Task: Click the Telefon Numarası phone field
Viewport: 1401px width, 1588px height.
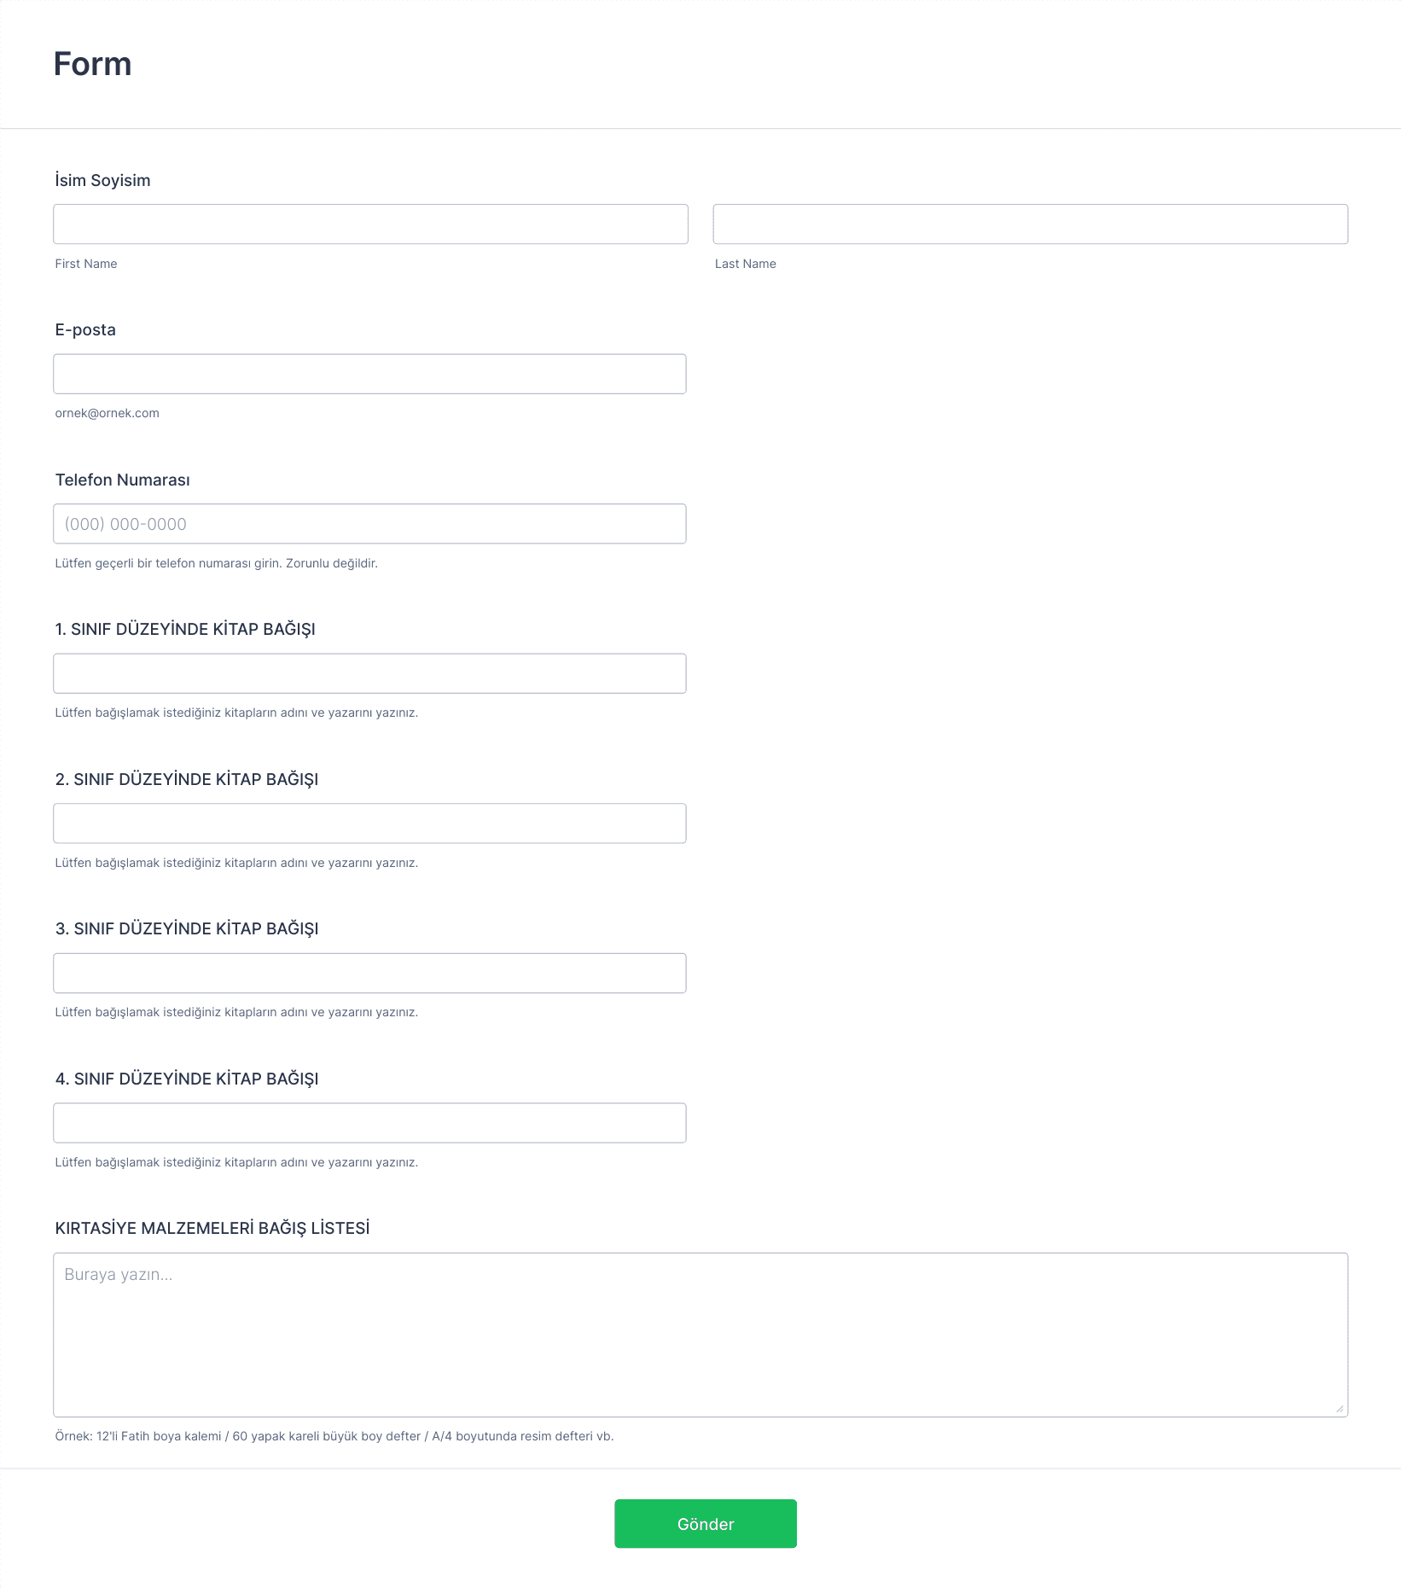Action: click(x=369, y=524)
